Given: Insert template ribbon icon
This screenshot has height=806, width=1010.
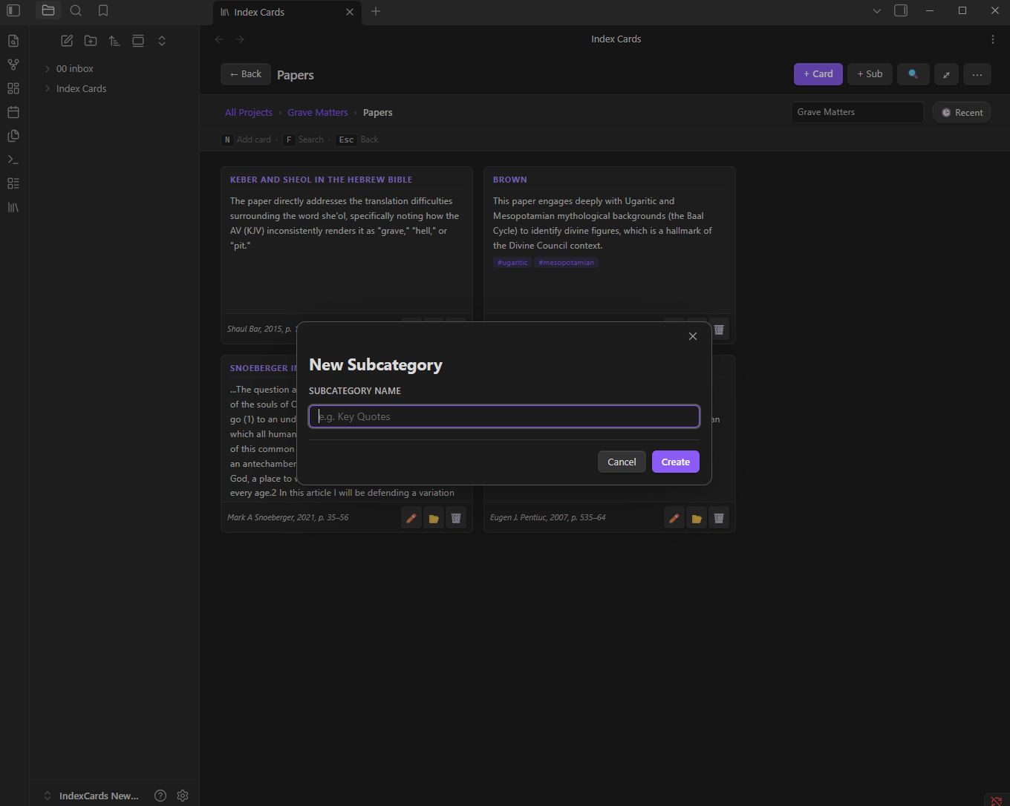Looking at the screenshot, I should (x=13, y=136).
